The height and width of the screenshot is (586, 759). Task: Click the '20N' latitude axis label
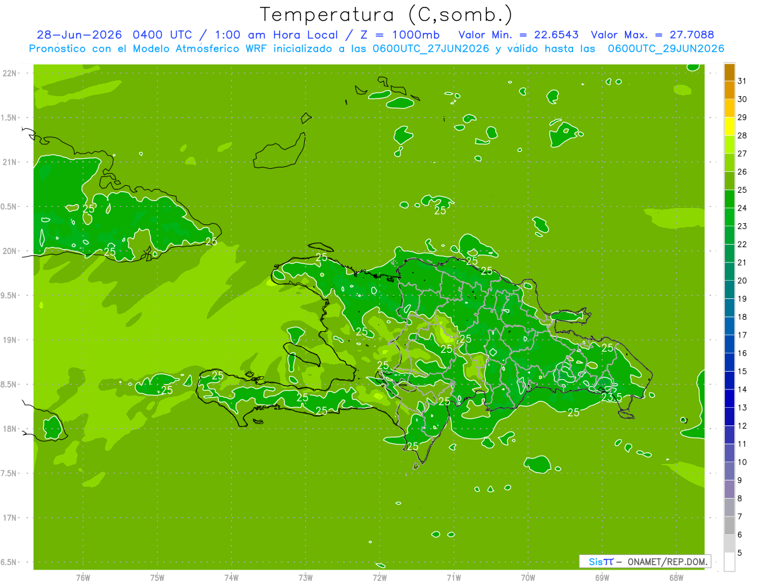10,251
